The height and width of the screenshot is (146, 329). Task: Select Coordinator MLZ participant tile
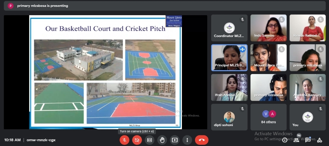click(229, 28)
